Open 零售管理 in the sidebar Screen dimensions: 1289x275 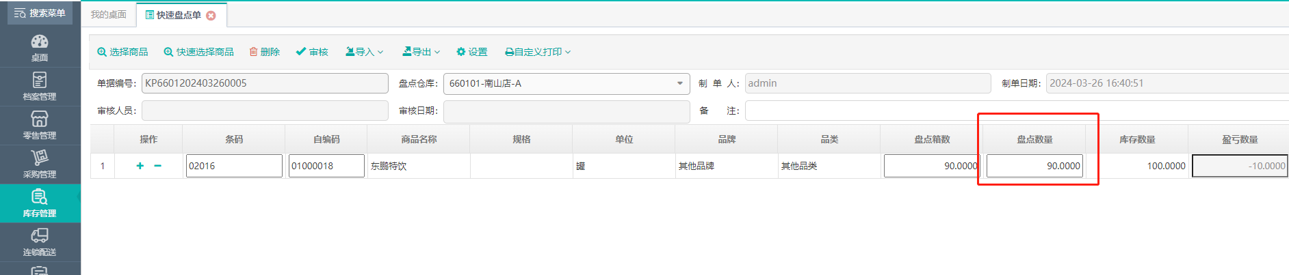click(40, 125)
